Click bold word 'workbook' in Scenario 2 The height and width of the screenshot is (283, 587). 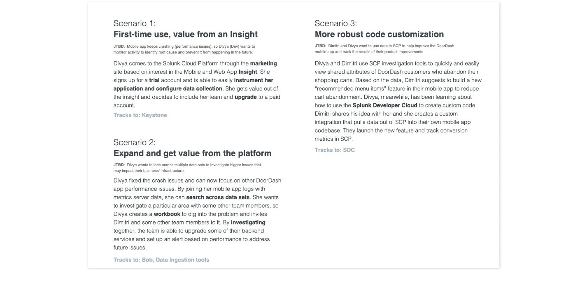[x=167, y=214]
